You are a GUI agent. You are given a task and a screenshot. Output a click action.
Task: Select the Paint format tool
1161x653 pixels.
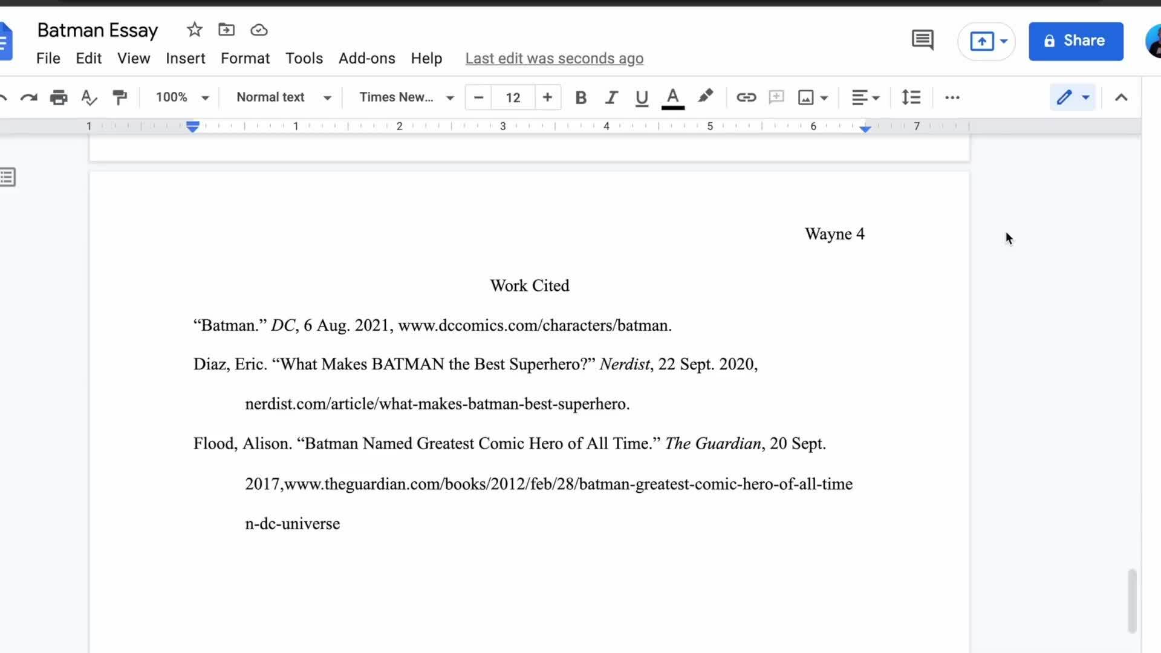(x=120, y=97)
